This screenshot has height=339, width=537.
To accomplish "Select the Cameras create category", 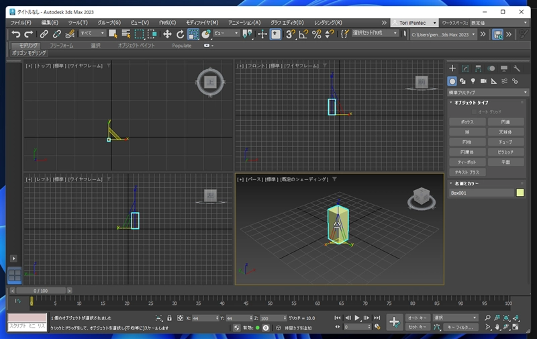I will [x=483, y=81].
